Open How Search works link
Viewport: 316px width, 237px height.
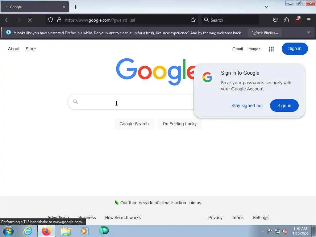(x=123, y=218)
